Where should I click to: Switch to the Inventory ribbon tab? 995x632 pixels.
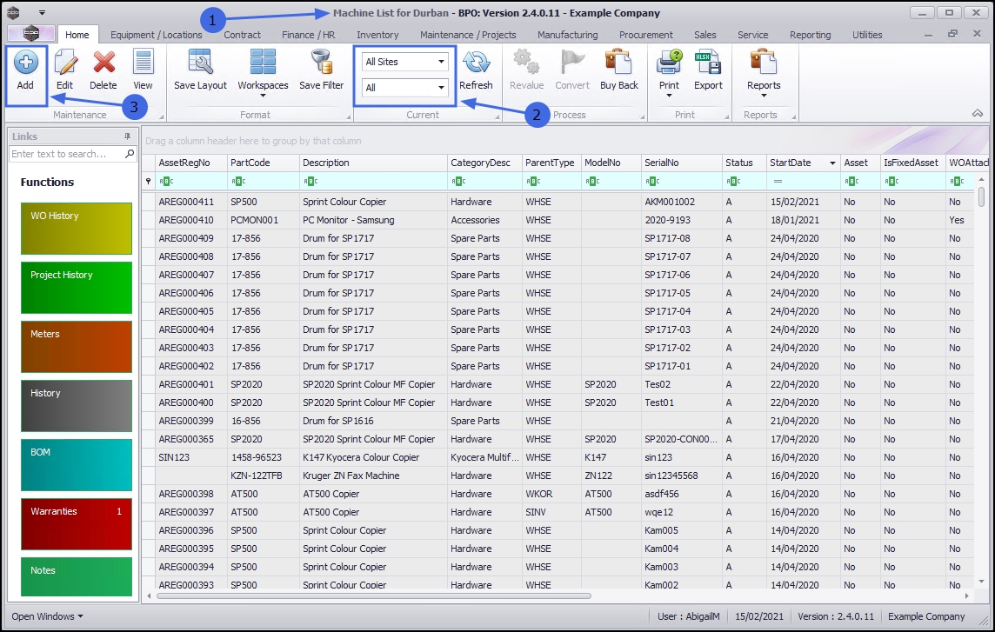(377, 35)
